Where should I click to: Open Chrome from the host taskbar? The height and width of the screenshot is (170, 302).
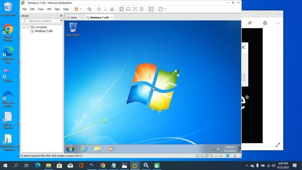tap(103, 165)
